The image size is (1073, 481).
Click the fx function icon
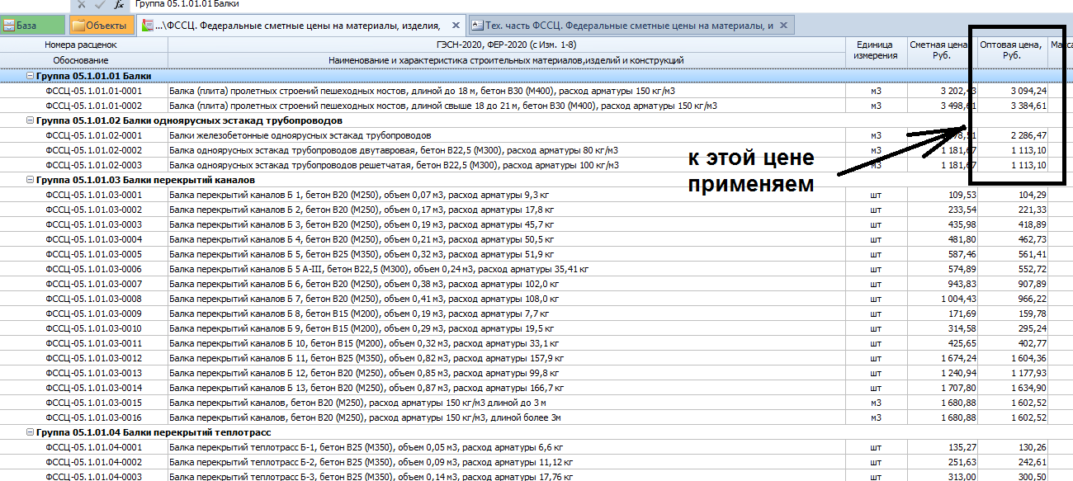pos(119,4)
